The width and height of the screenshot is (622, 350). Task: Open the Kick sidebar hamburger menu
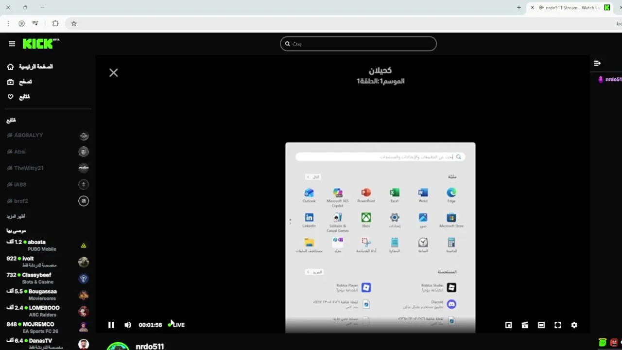[x=12, y=44]
